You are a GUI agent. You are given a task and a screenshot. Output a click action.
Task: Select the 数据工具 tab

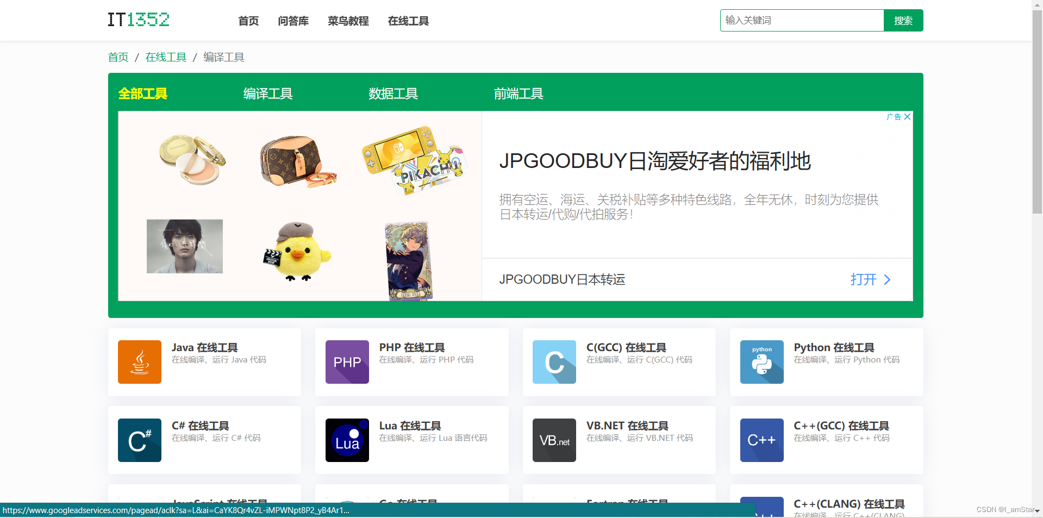coord(393,93)
